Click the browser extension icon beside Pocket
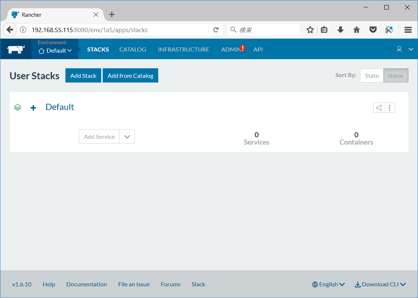 389,30
